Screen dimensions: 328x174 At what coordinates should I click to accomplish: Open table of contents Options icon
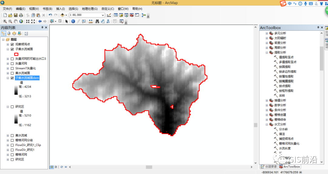pyautogui.click(x=26, y=34)
